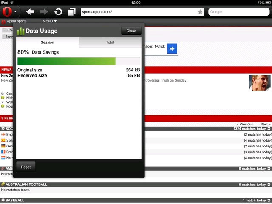The width and height of the screenshot is (272, 204).
Task: Click refresh icon on Australian Football row
Action: (x=269, y=184)
